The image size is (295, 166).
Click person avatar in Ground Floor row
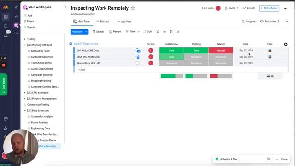(x=151, y=63)
